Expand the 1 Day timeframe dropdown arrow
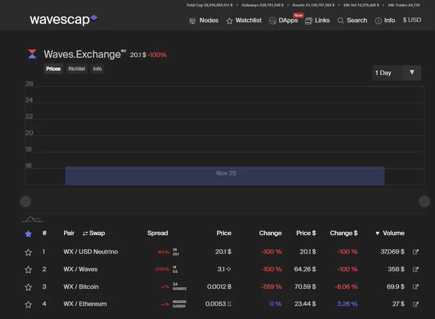The height and width of the screenshot is (319, 435). 412,72
